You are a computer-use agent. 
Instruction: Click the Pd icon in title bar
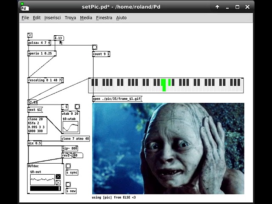pyautogui.click(x=25, y=7)
